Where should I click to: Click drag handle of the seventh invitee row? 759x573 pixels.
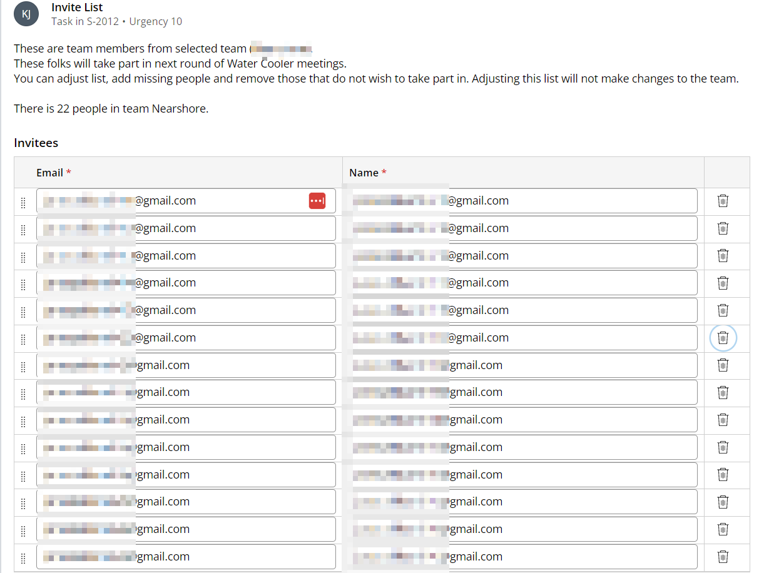[x=23, y=366]
